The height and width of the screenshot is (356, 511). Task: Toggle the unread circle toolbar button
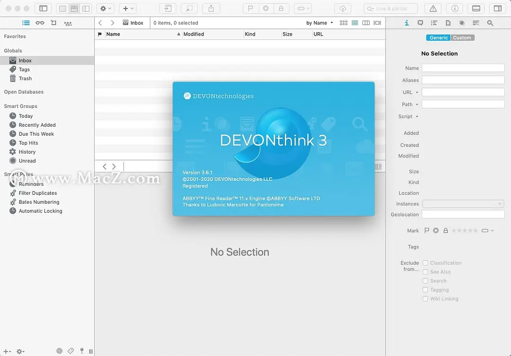click(x=266, y=9)
